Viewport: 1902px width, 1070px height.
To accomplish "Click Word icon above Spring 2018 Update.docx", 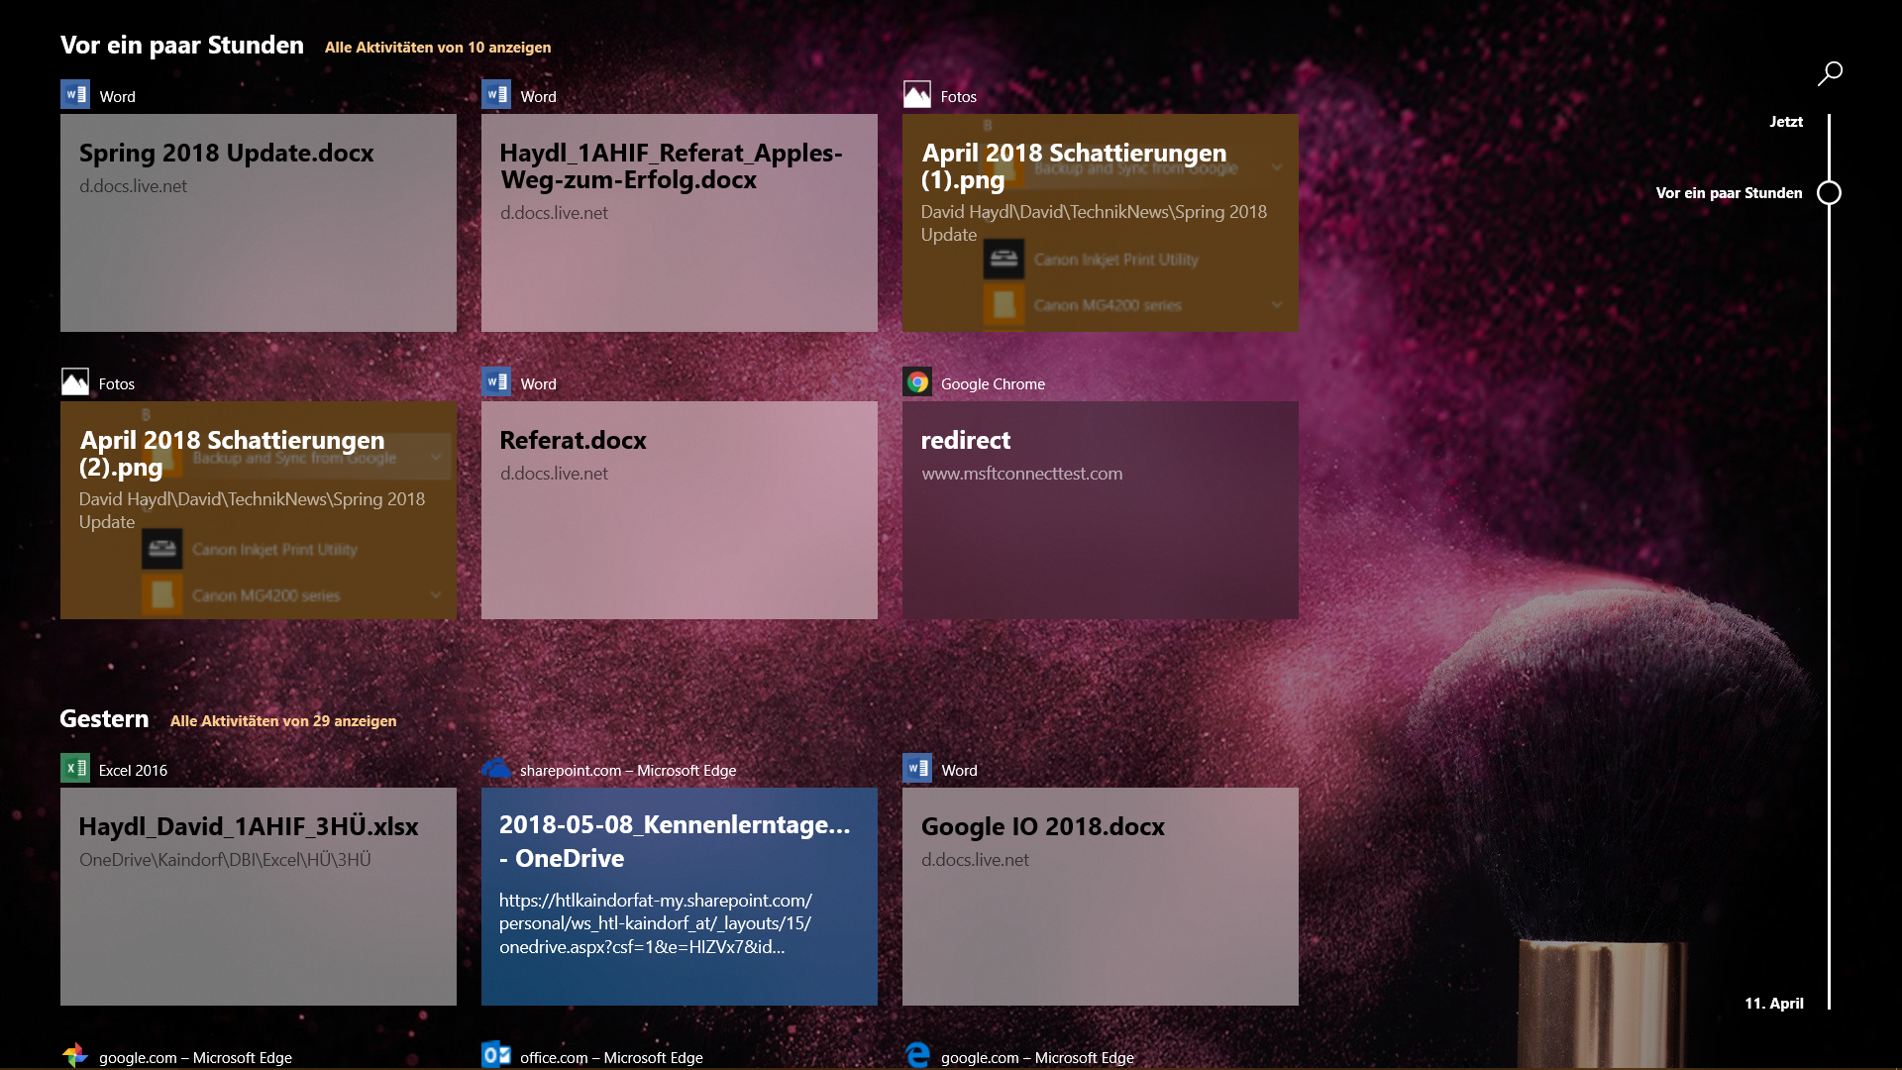I will pos(75,95).
